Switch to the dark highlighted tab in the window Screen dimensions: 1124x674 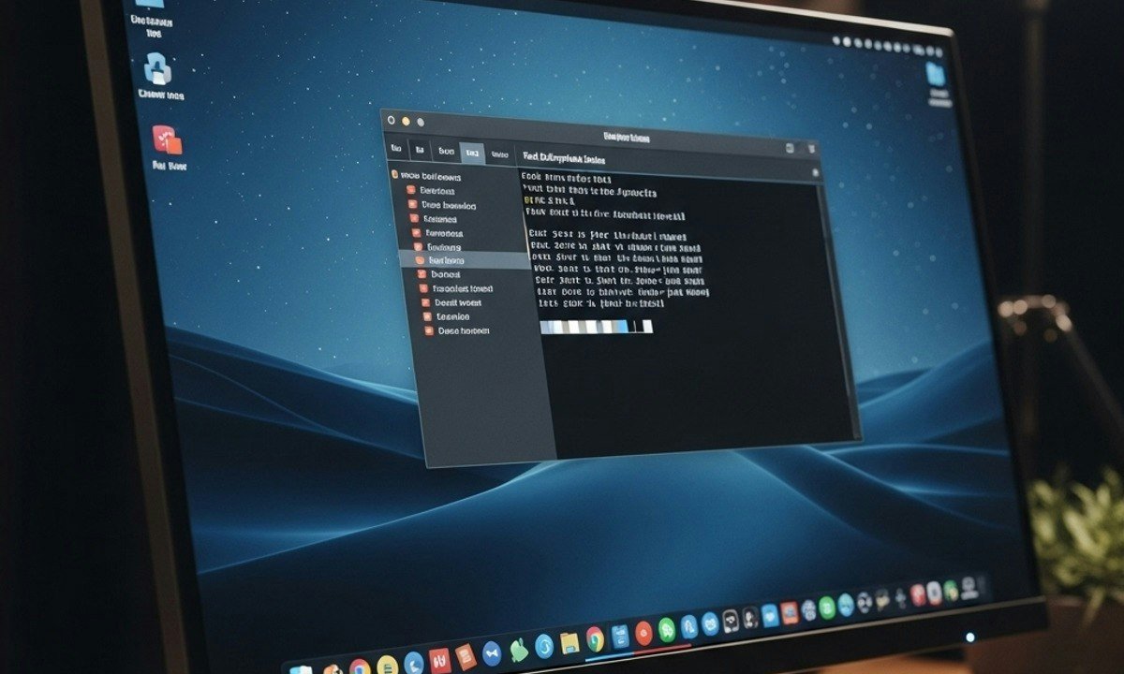(x=474, y=150)
